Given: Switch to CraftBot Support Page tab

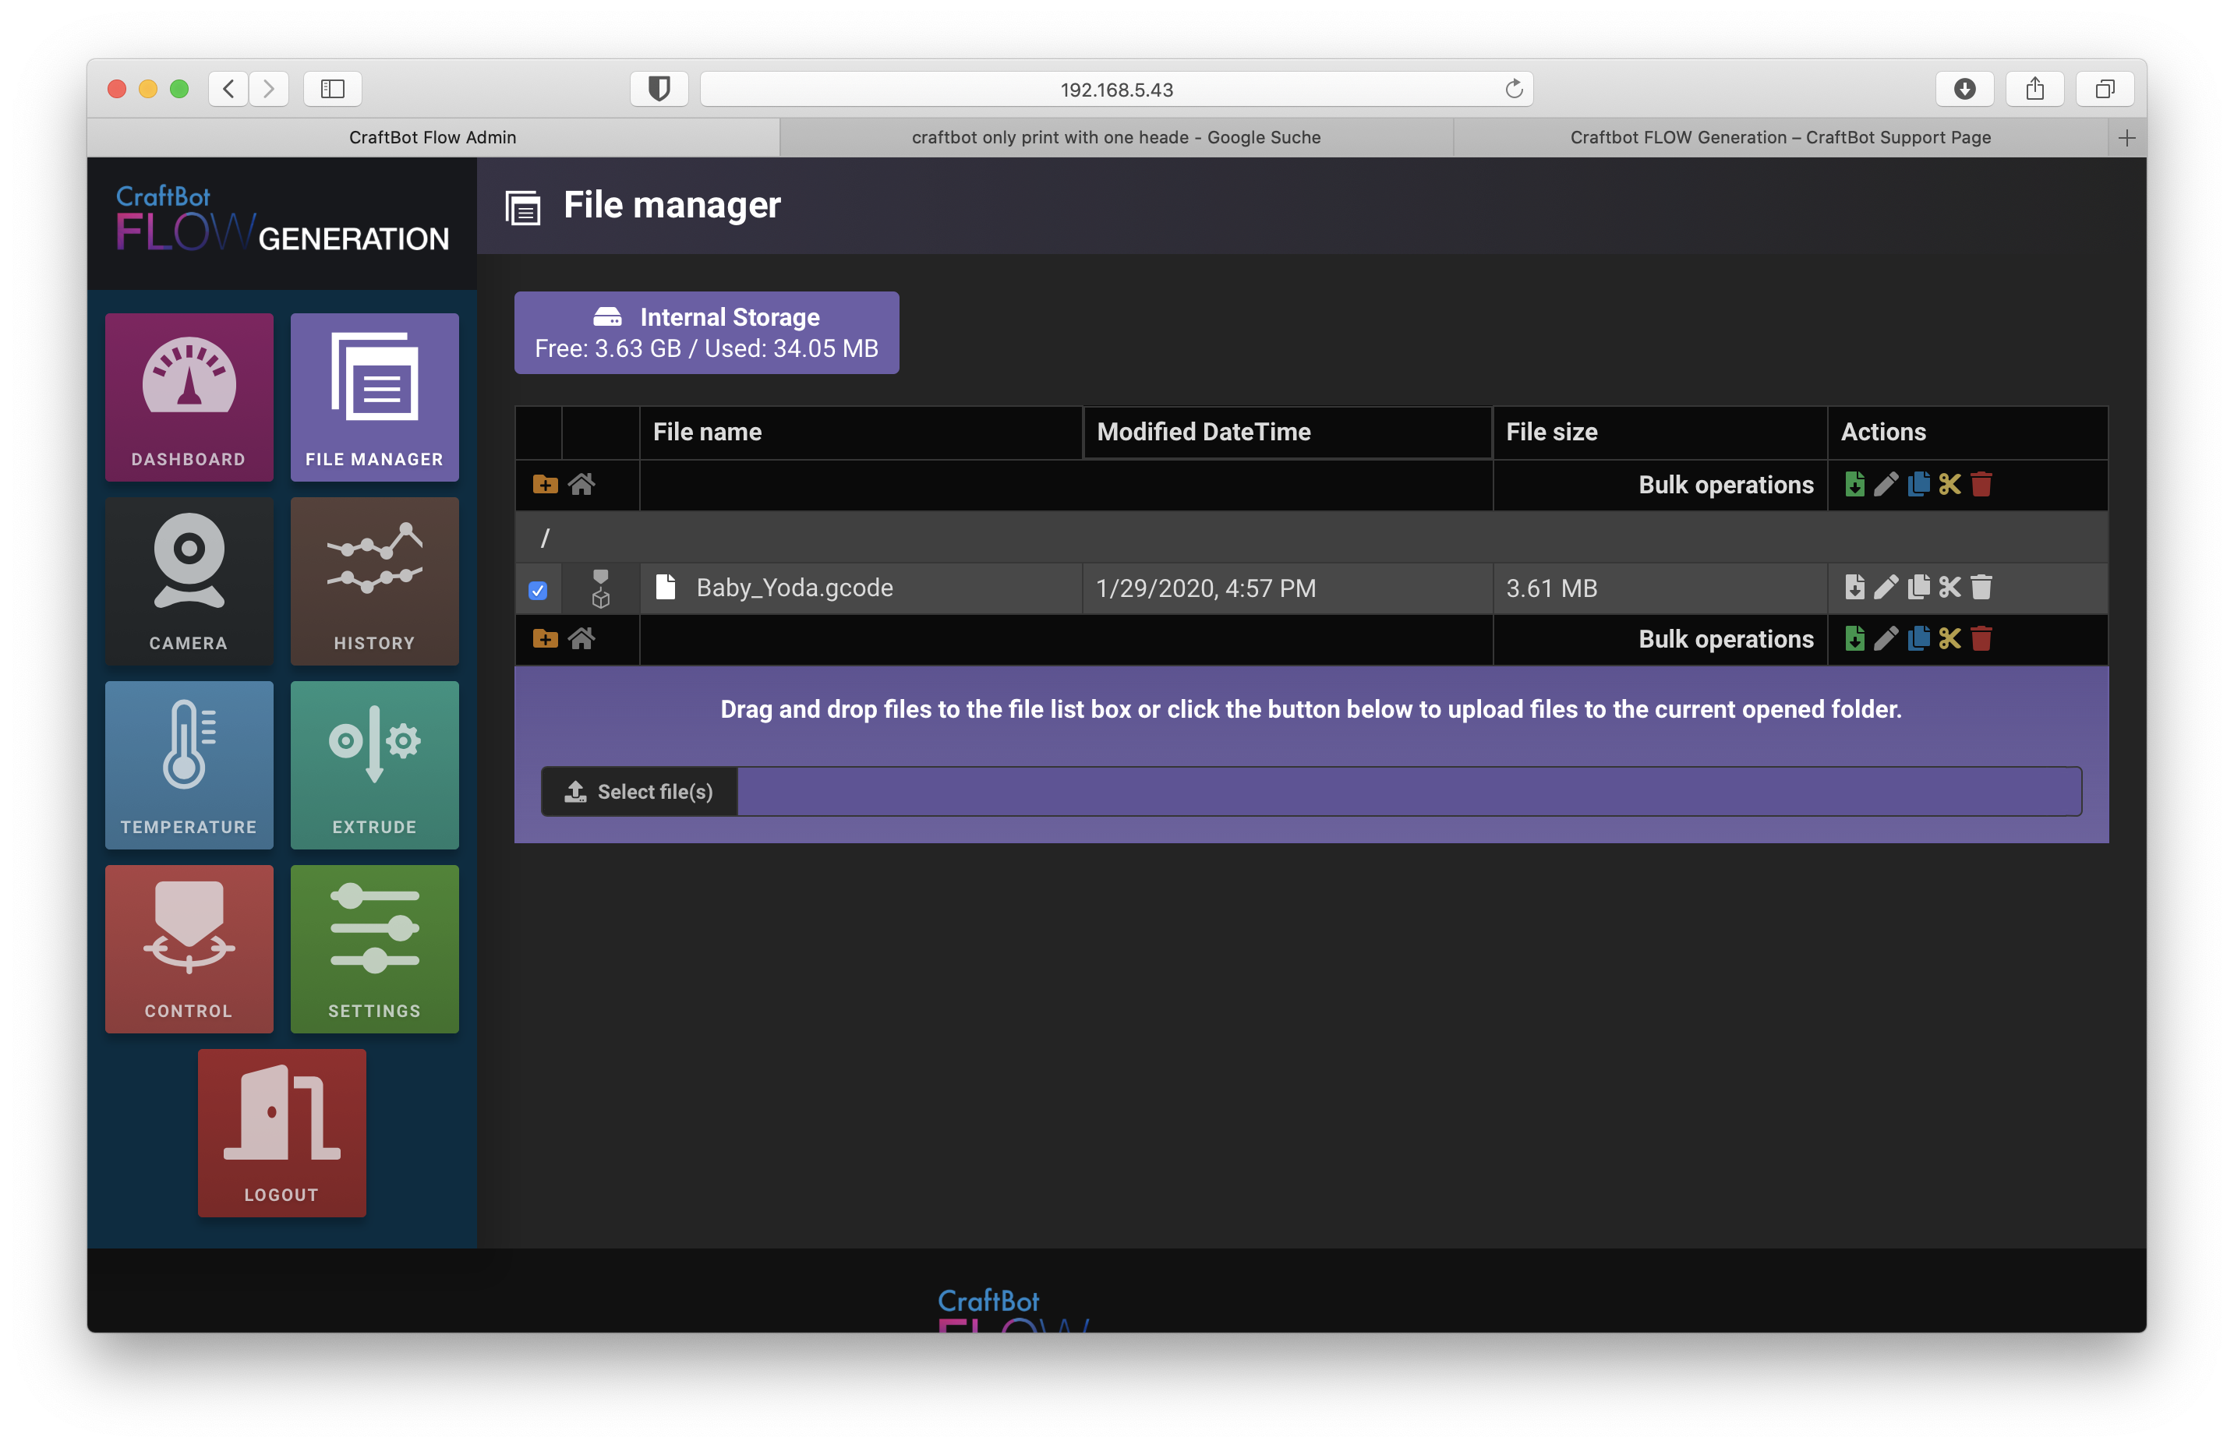Looking at the screenshot, I should point(1780,137).
